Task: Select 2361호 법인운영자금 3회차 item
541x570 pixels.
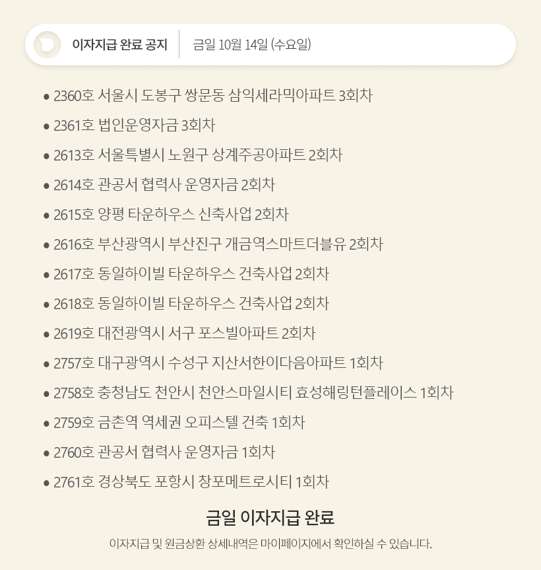Action: [x=134, y=125]
